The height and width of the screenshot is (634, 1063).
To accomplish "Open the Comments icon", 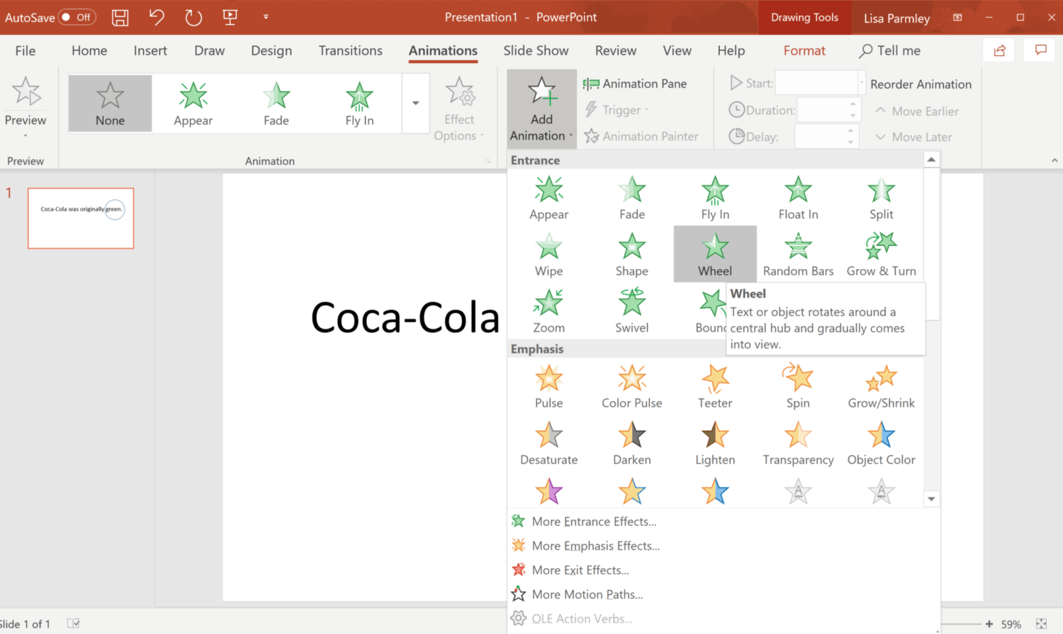I will point(1040,50).
